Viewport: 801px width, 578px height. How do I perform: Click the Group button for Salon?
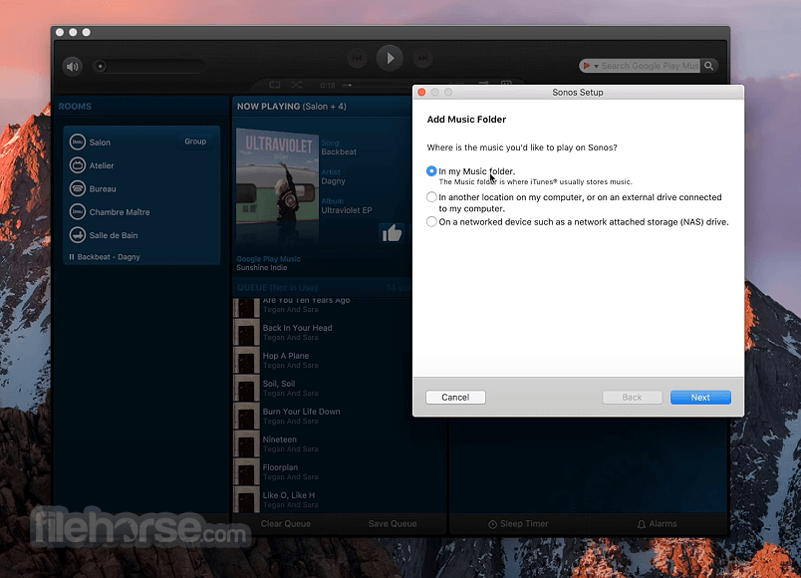[195, 142]
